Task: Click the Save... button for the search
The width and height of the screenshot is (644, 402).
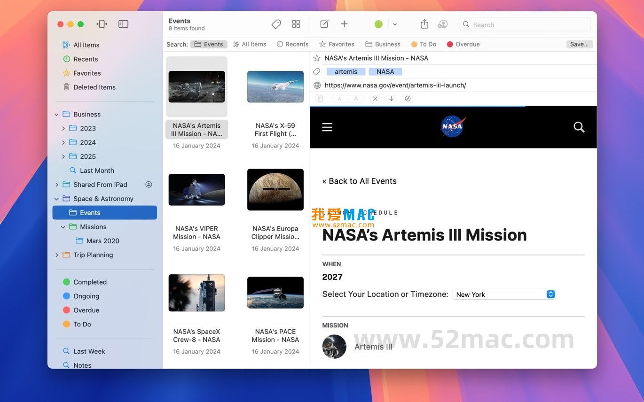Action: tap(579, 44)
